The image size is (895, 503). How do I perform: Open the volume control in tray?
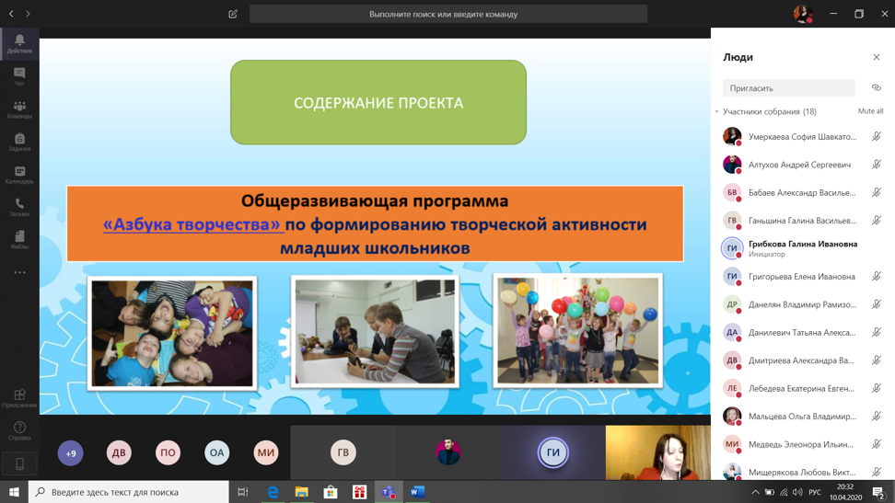coord(797,492)
